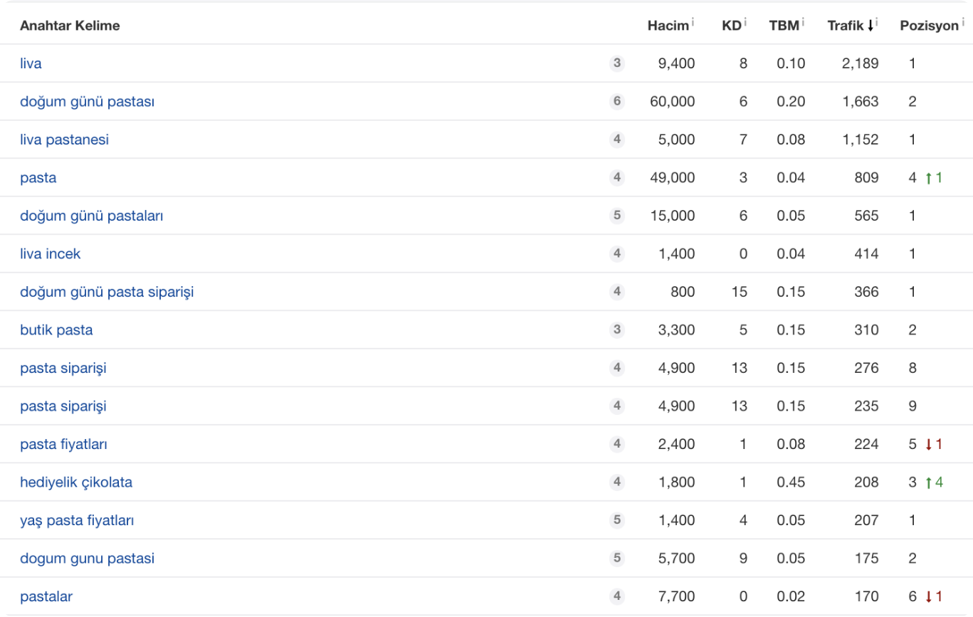The height and width of the screenshot is (617, 973).
Task: Click the liva incek keyword link
Action: [50, 254]
